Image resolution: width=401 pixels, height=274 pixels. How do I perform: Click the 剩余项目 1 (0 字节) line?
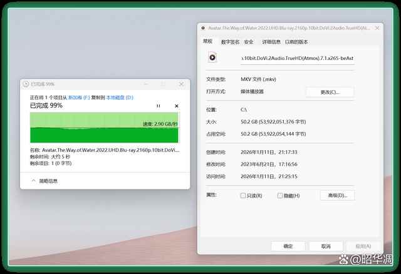click(x=51, y=163)
